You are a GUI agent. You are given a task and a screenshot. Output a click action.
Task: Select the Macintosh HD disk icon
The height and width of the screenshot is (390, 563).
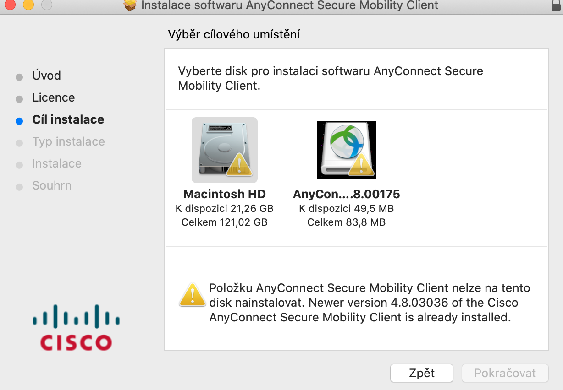coord(224,150)
